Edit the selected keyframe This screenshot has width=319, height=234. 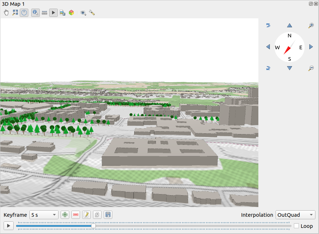(86, 215)
